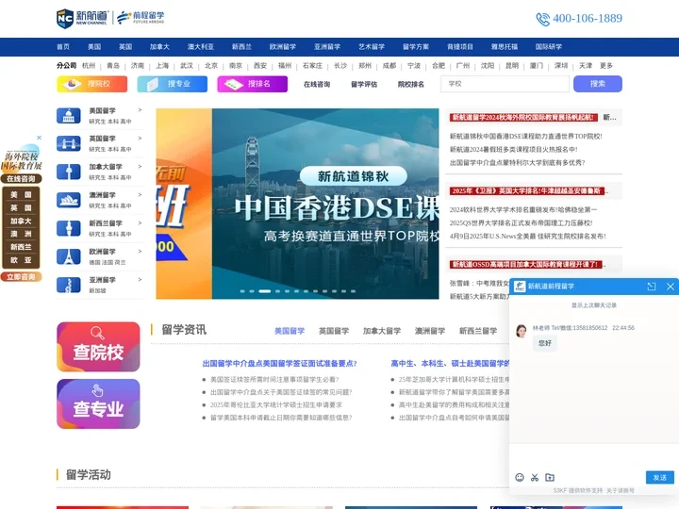Click the file upload icon in chat
The image size is (679, 509).
pos(550,477)
